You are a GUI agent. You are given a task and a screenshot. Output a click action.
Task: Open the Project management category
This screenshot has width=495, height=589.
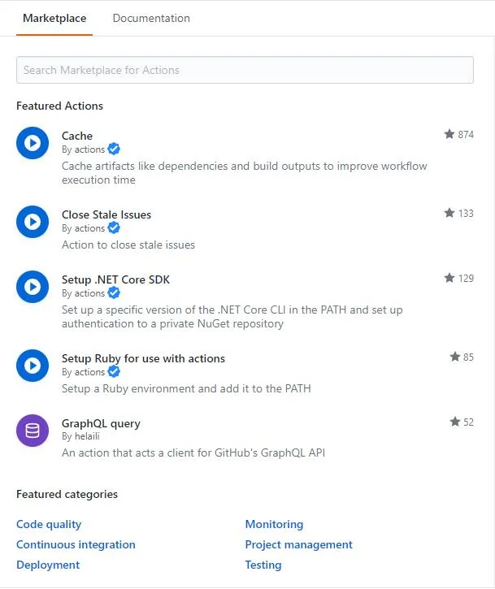pos(299,544)
